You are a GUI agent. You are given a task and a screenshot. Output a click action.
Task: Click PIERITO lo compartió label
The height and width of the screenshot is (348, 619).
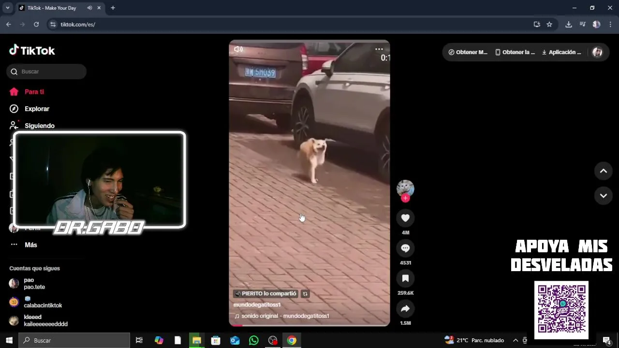pos(265,294)
